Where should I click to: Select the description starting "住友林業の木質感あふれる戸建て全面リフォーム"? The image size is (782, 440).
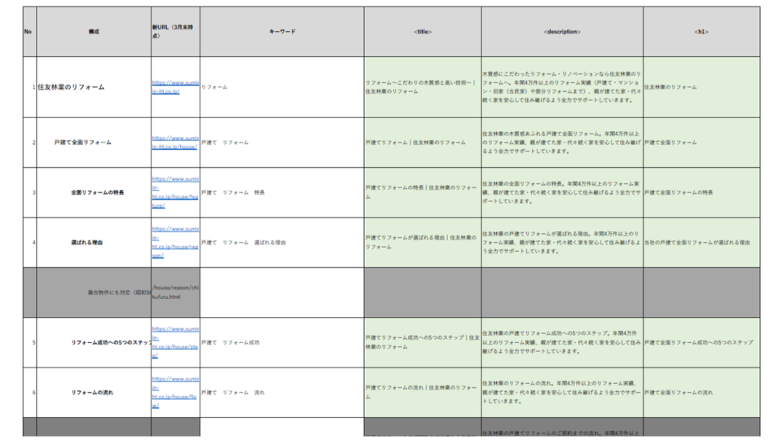(x=562, y=142)
